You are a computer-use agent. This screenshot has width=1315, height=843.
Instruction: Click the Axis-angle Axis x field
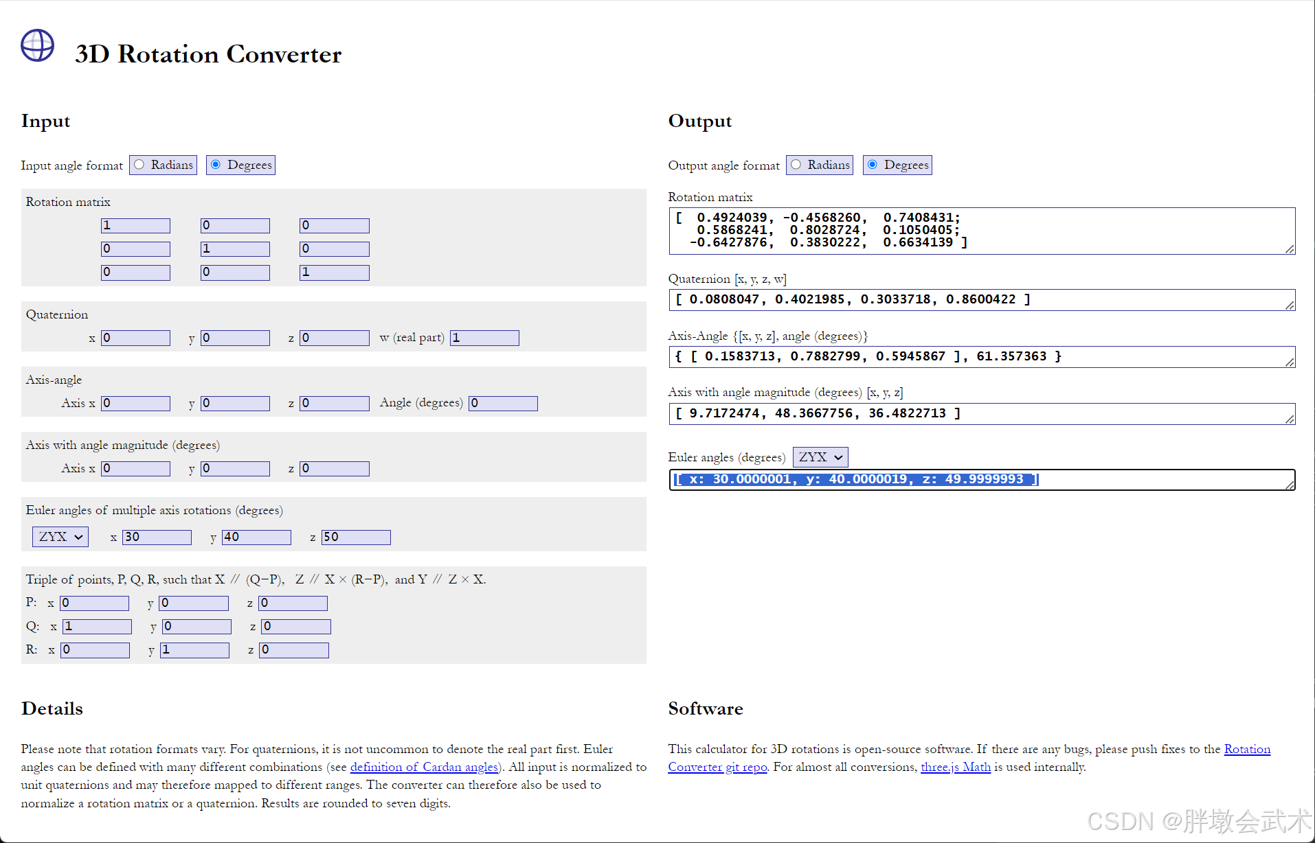135,404
